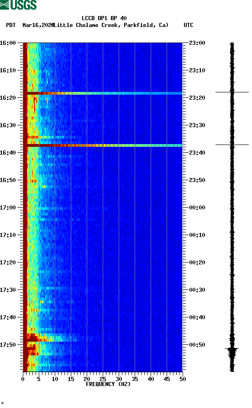Viewport: 252px width, 408px height.
Task: Click the 23:20 UTC time label
Action: pyautogui.click(x=197, y=98)
